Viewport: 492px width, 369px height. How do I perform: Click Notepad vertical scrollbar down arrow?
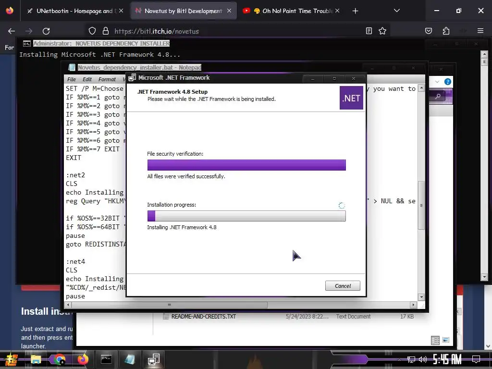[421, 297]
